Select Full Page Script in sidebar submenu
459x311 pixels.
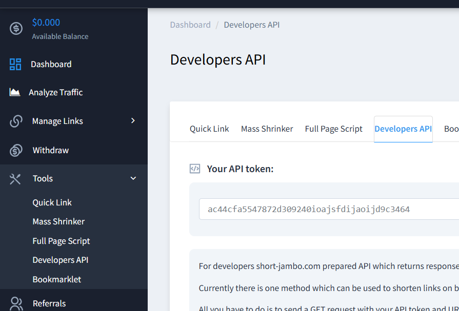(61, 241)
